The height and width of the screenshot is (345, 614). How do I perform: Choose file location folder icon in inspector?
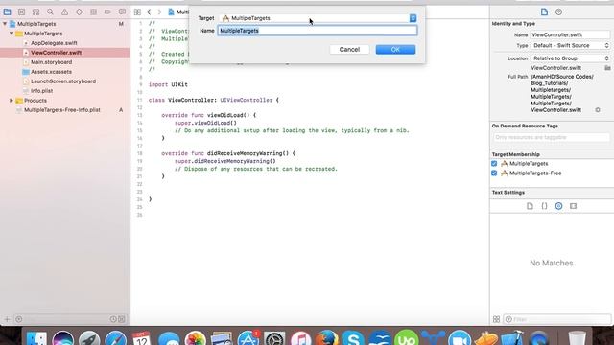point(607,68)
